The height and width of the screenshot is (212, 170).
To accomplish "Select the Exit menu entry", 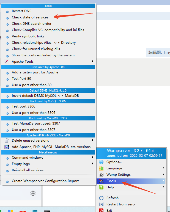I will 131,210.
